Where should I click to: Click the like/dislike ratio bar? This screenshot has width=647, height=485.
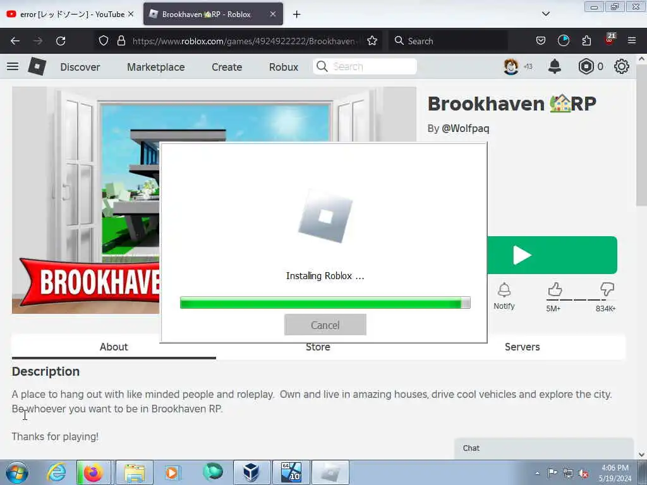coord(581,300)
